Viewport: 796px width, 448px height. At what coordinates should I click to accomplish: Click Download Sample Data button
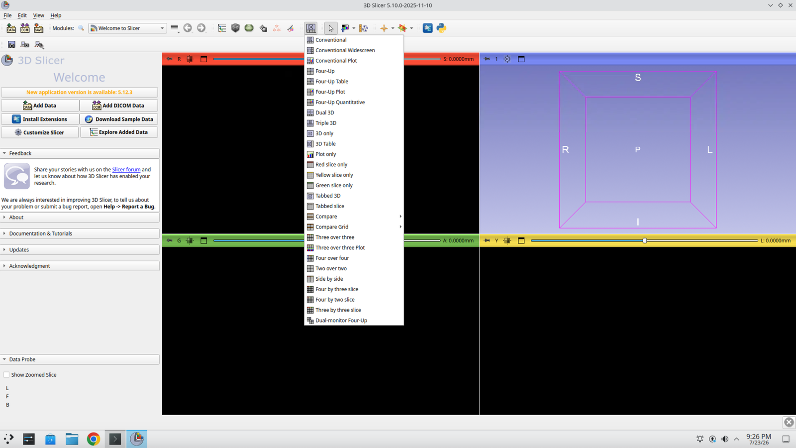[x=119, y=119]
